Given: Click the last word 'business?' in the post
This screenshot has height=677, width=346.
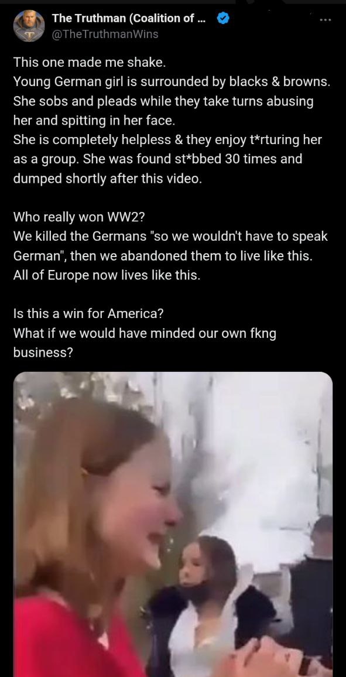Looking at the screenshot, I should (x=43, y=353).
